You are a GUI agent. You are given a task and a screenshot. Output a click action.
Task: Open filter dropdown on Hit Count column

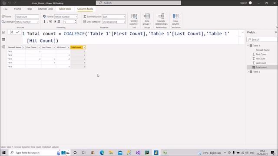[68, 47]
